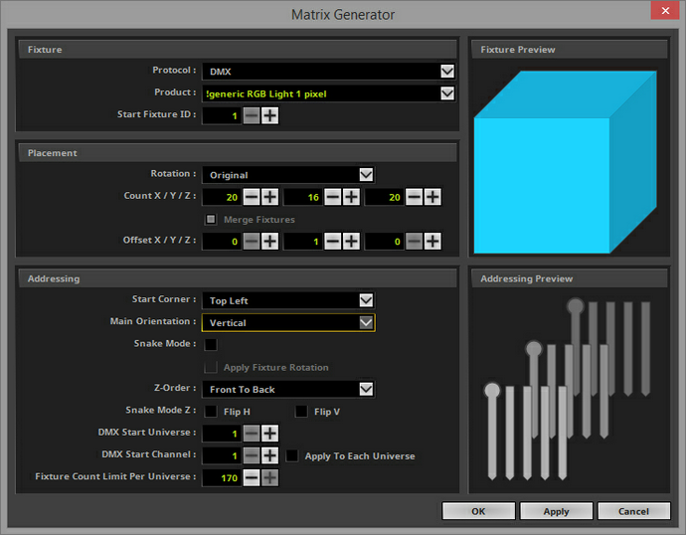Increase Count Y with plus button

(x=351, y=197)
